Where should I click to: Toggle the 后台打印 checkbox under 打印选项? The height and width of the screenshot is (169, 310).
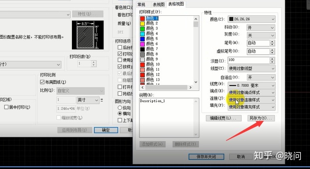[x=120, y=47]
